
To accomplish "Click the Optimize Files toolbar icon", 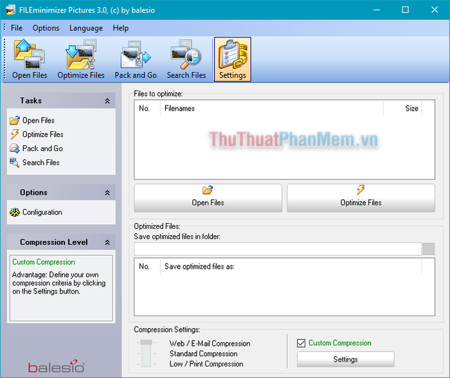I will pyautogui.click(x=80, y=59).
